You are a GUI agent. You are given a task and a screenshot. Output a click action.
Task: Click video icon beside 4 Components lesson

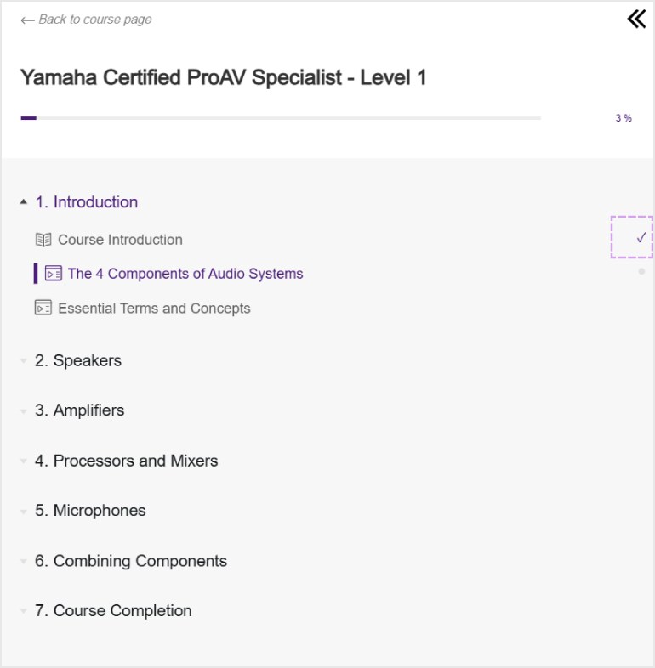click(x=54, y=274)
